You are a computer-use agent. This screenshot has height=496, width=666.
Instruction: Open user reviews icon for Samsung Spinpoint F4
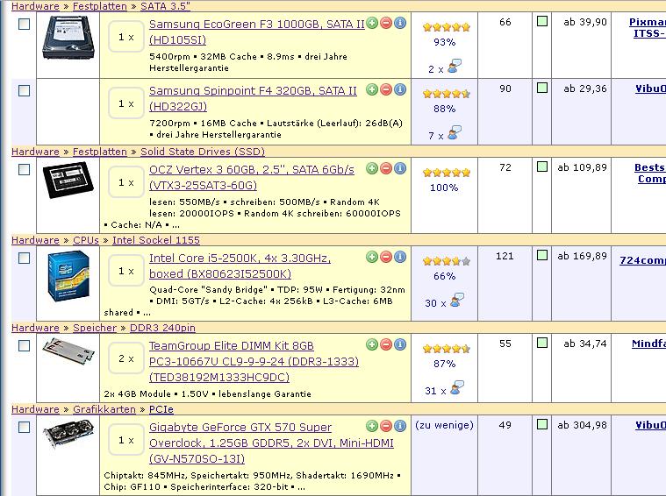click(x=455, y=133)
